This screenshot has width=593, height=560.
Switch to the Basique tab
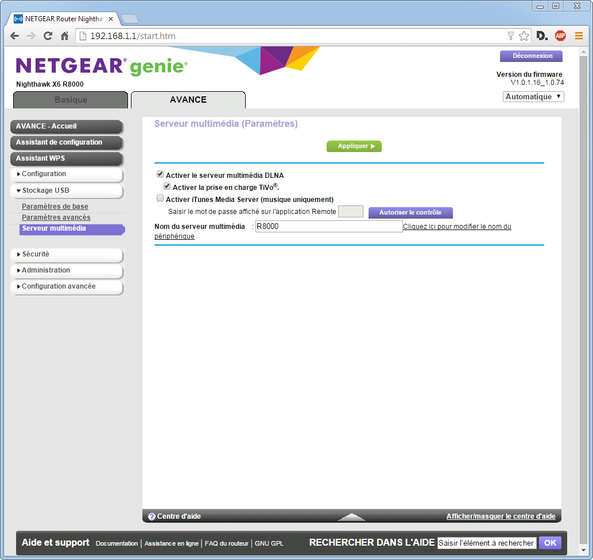tap(71, 100)
